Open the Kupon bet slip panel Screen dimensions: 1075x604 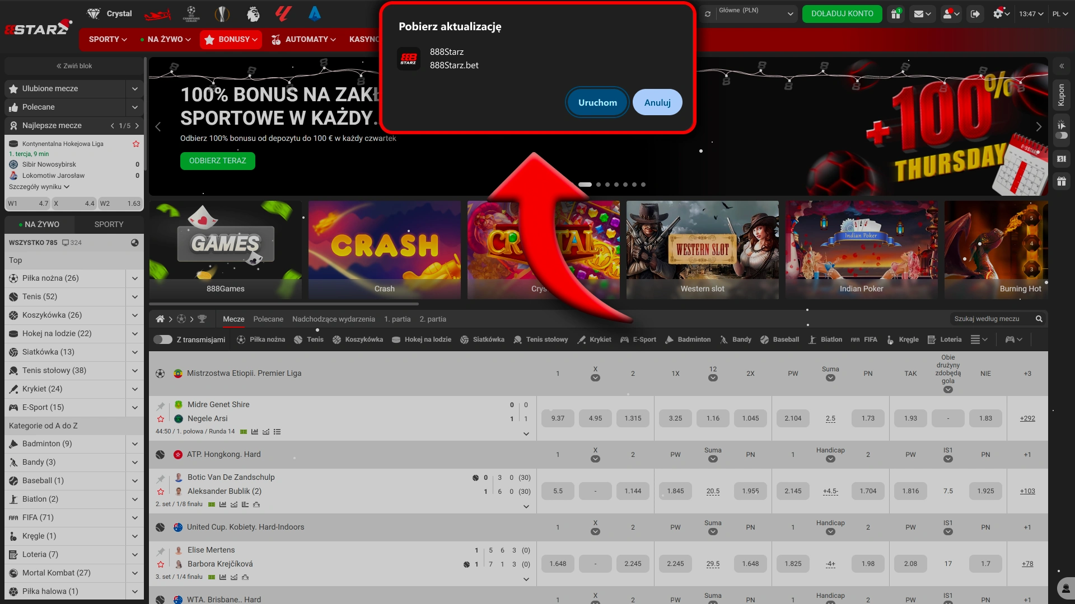[x=1062, y=95]
